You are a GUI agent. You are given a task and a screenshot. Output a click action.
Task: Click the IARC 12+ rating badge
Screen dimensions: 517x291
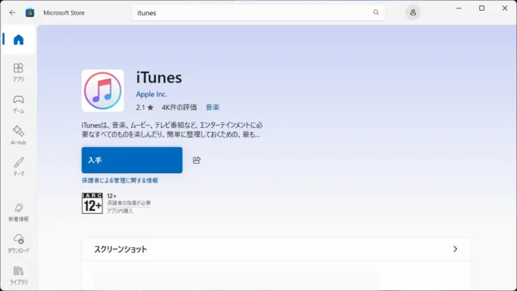pyautogui.click(x=92, y=203)
